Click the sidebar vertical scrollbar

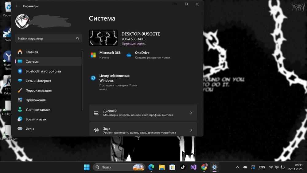pos(82,81)
